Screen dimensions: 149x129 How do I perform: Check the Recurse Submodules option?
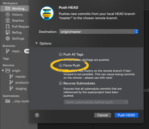[61, 83]
